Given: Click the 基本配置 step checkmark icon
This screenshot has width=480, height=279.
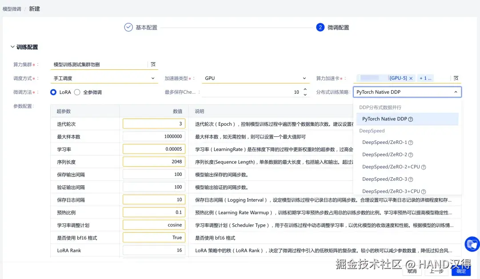Looking at the screenshot, I should pos(128,27).
